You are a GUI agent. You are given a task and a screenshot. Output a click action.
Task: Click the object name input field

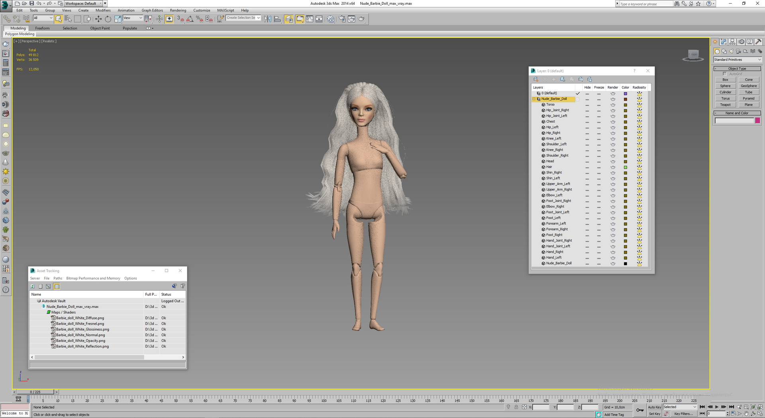pos(734,121)
